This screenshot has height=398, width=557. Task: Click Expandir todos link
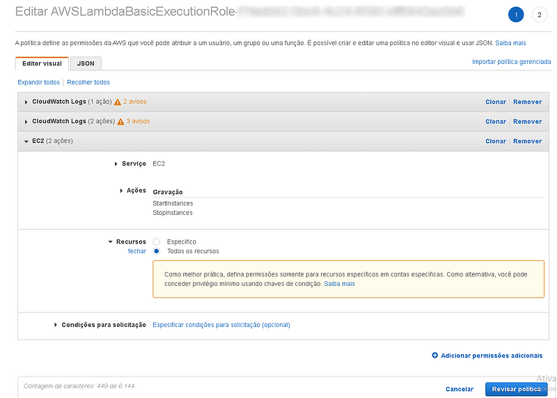coord(39,82)
